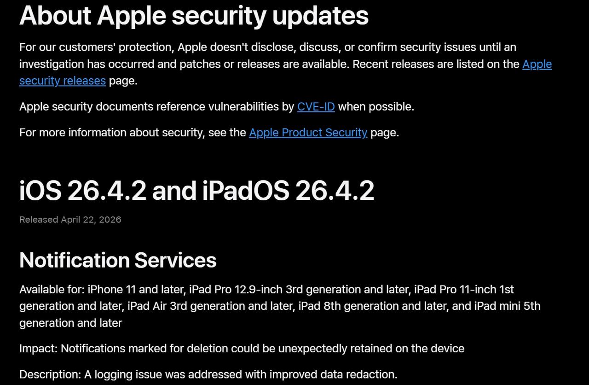
Task: Open the CVE-ID link
Action: coord(316,107)
